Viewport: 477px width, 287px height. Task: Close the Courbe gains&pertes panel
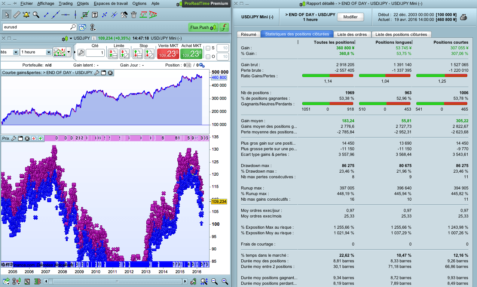tap(110, 72)
